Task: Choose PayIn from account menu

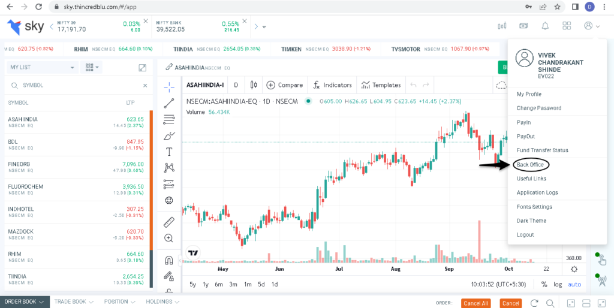Action: (x=523, y=122)
